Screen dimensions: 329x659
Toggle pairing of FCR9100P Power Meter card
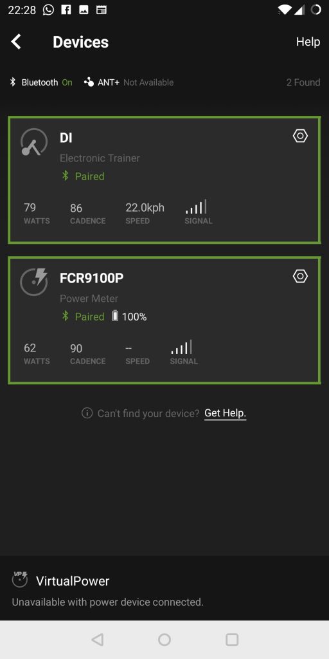(x=164, y=320)
